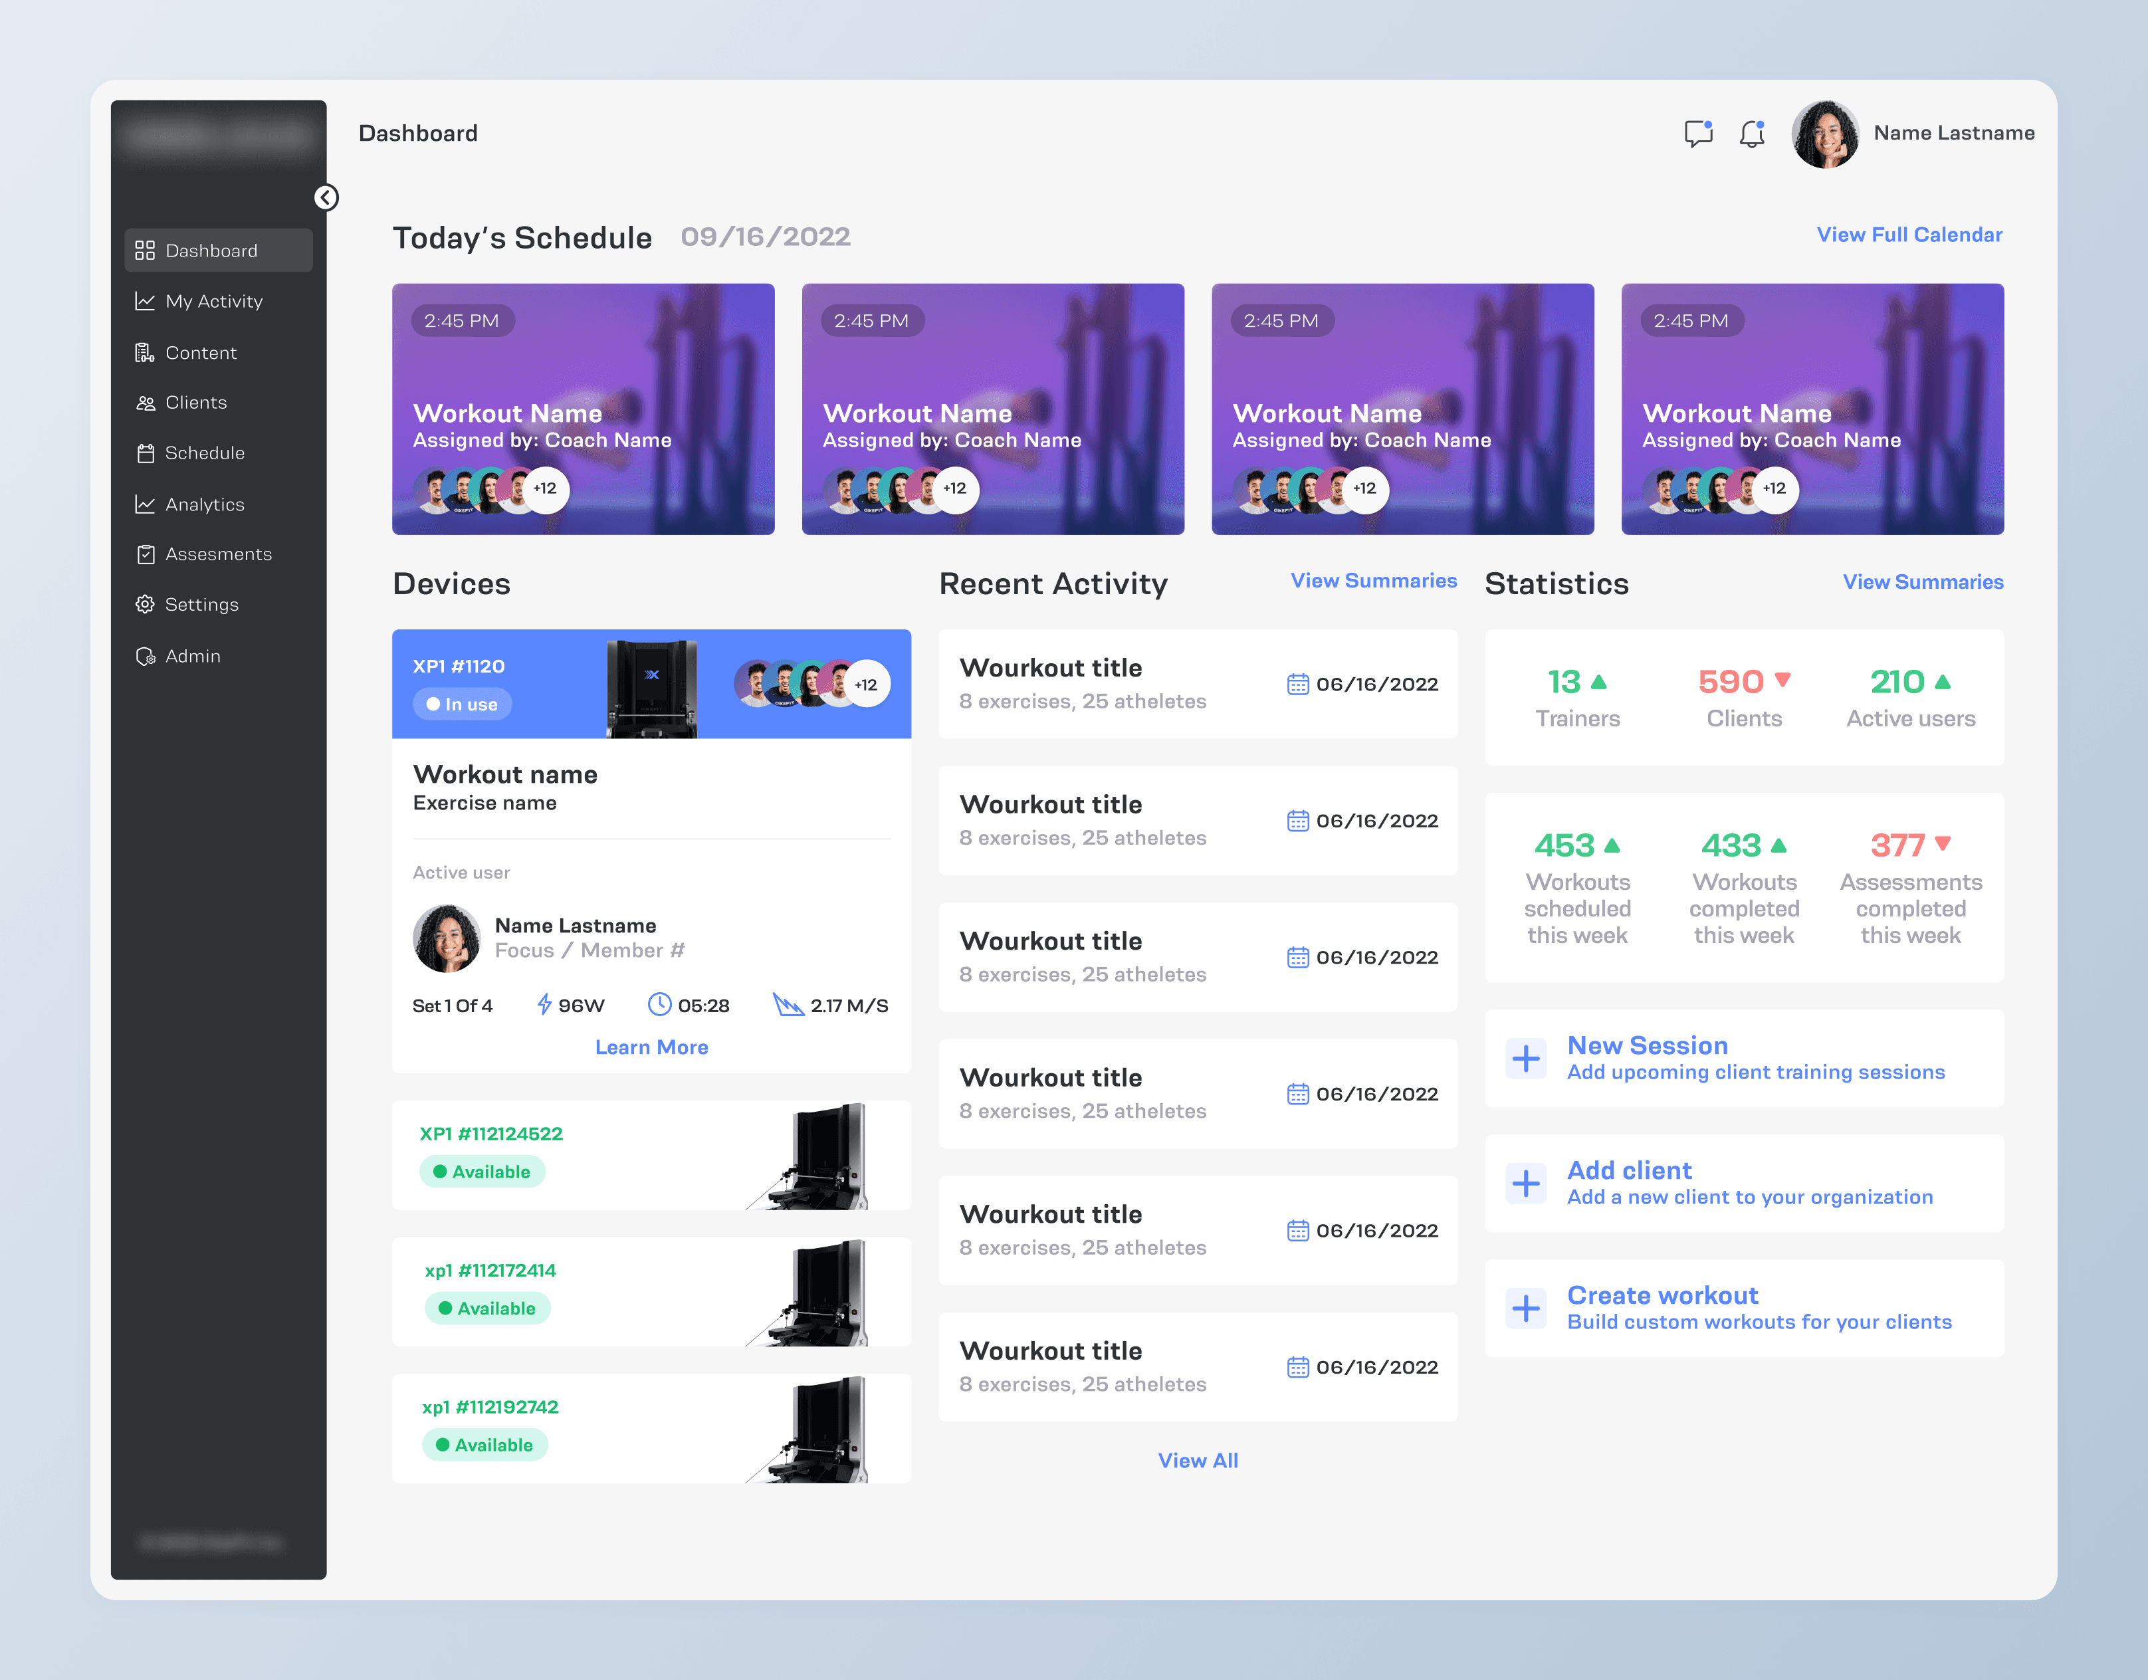This screenshot has width=2148, height=1680.
Task: Click the velocity icon beside 2.17 M/S
Action: pos(789,1005)
